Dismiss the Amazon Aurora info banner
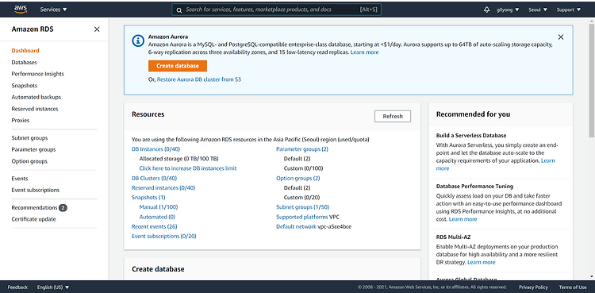The width and height of the screenshot is (595, 293). coord(561,37)
